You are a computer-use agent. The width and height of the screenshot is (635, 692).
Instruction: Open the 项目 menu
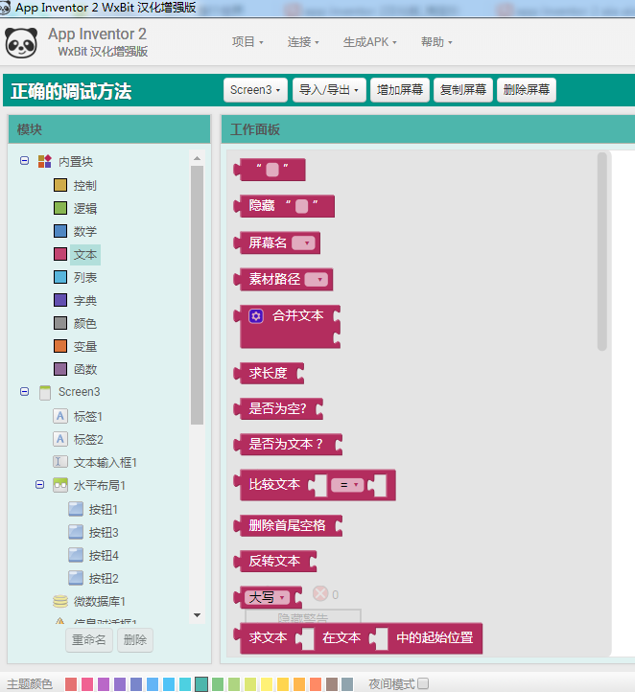(x=247, y=42)
